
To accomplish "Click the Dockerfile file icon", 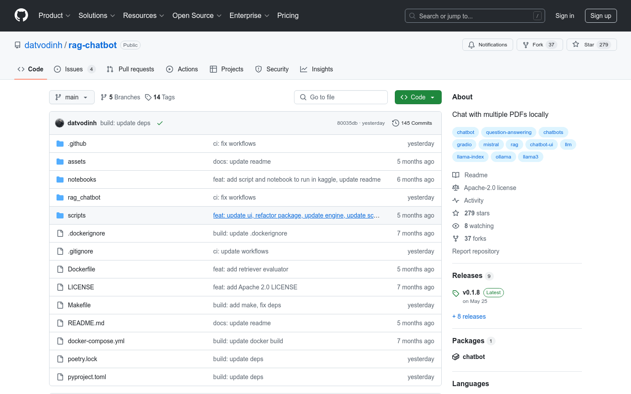I will click(60, 269).
